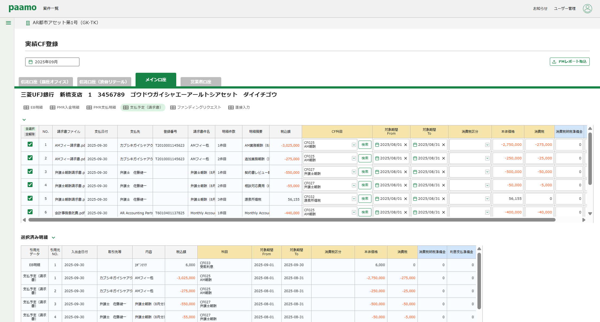Open 消費税区分 dropdown in row 2
This screenshot has height=322, width=600.
(x=487, y=158)
